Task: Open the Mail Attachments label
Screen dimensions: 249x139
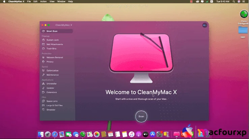Action: point(55,44)
